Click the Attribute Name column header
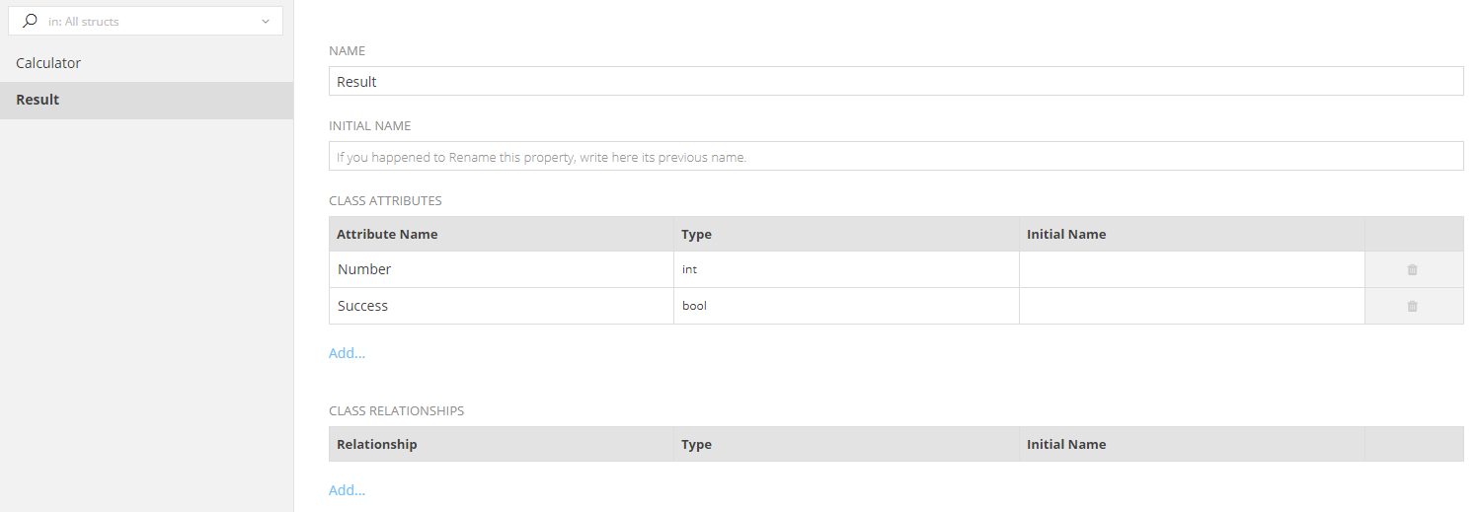Viewport: 1479px width, 512px height. click(x=387, y=235)
